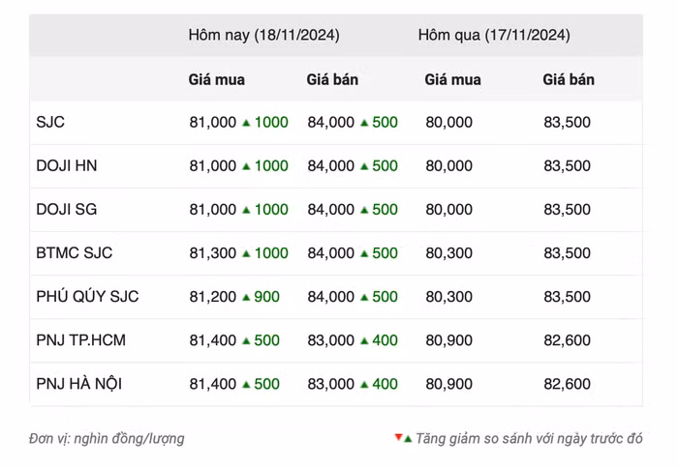Click the green arrow before 900 in PHÚ QUÝ row
Screen dimensions: 678x468
click(x=246, y=297)
